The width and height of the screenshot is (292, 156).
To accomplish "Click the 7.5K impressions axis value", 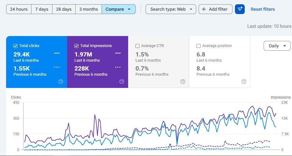I will click(x=285, y=134).
